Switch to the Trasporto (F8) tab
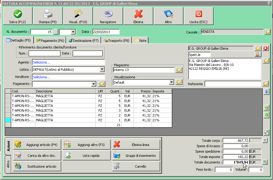 [x=116, y=40]
